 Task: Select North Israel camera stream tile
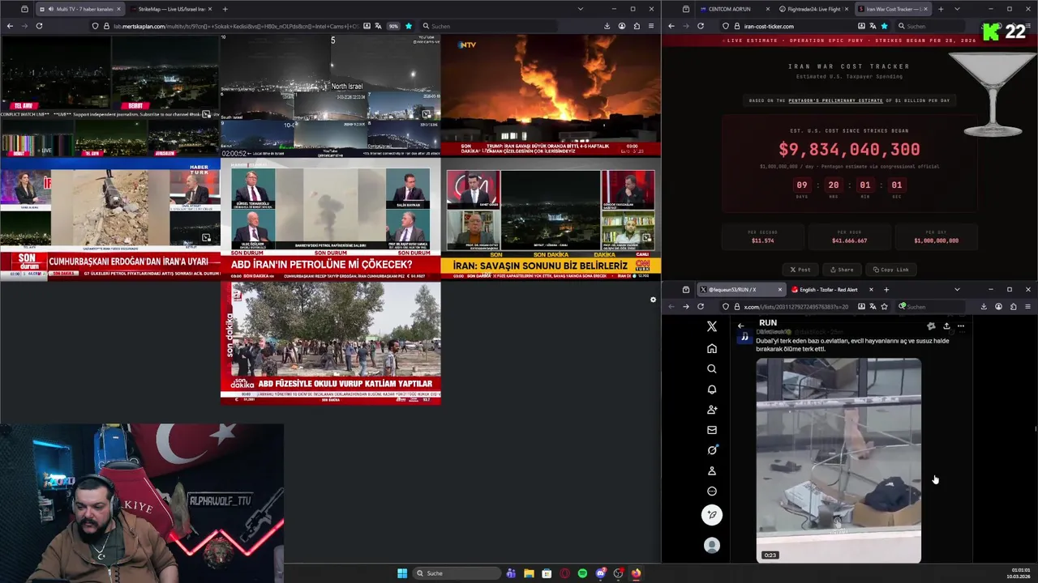pyautogui.click(x=330, y=96)
